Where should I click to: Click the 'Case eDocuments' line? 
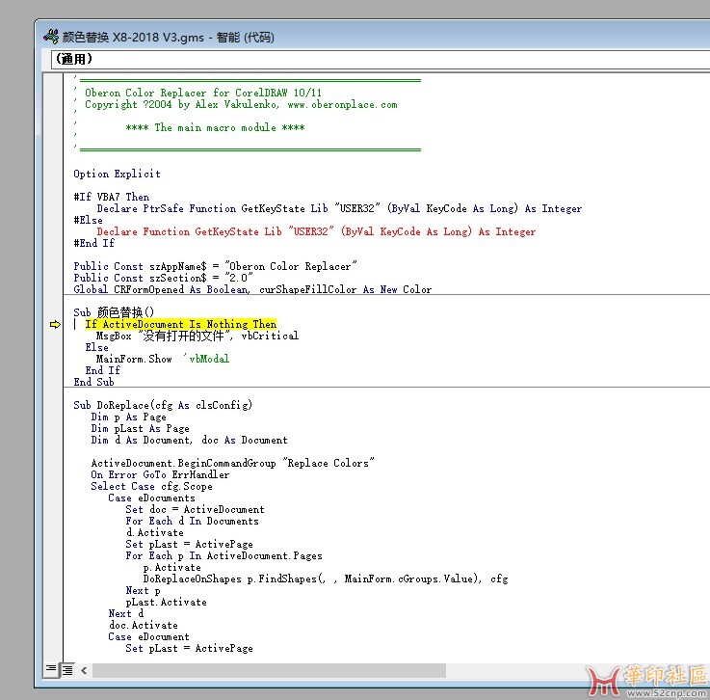click(151, 498)
